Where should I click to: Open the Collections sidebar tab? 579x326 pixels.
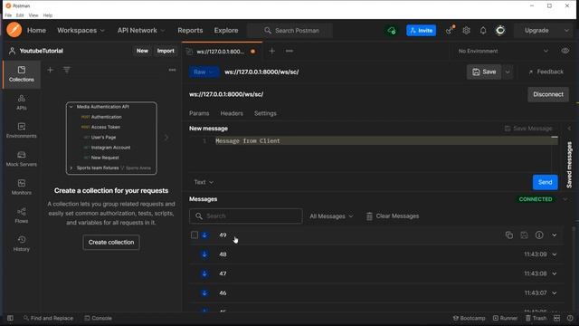coord(22,74)
